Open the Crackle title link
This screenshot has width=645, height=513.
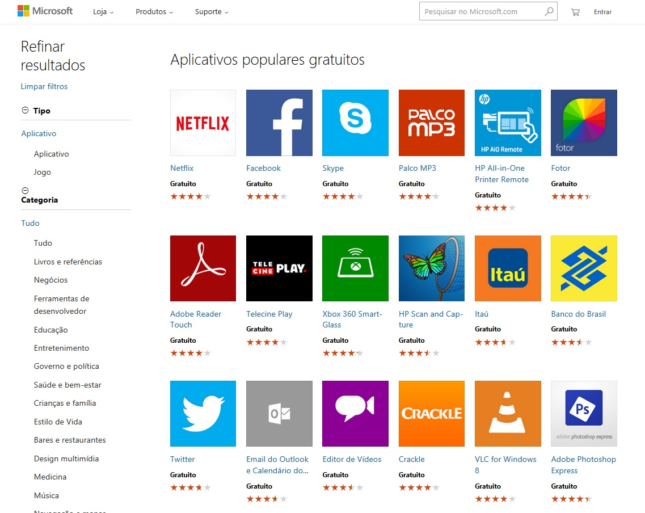[412, 459]
